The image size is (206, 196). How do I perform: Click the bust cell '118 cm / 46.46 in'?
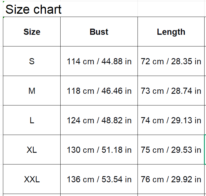[99, 91]
